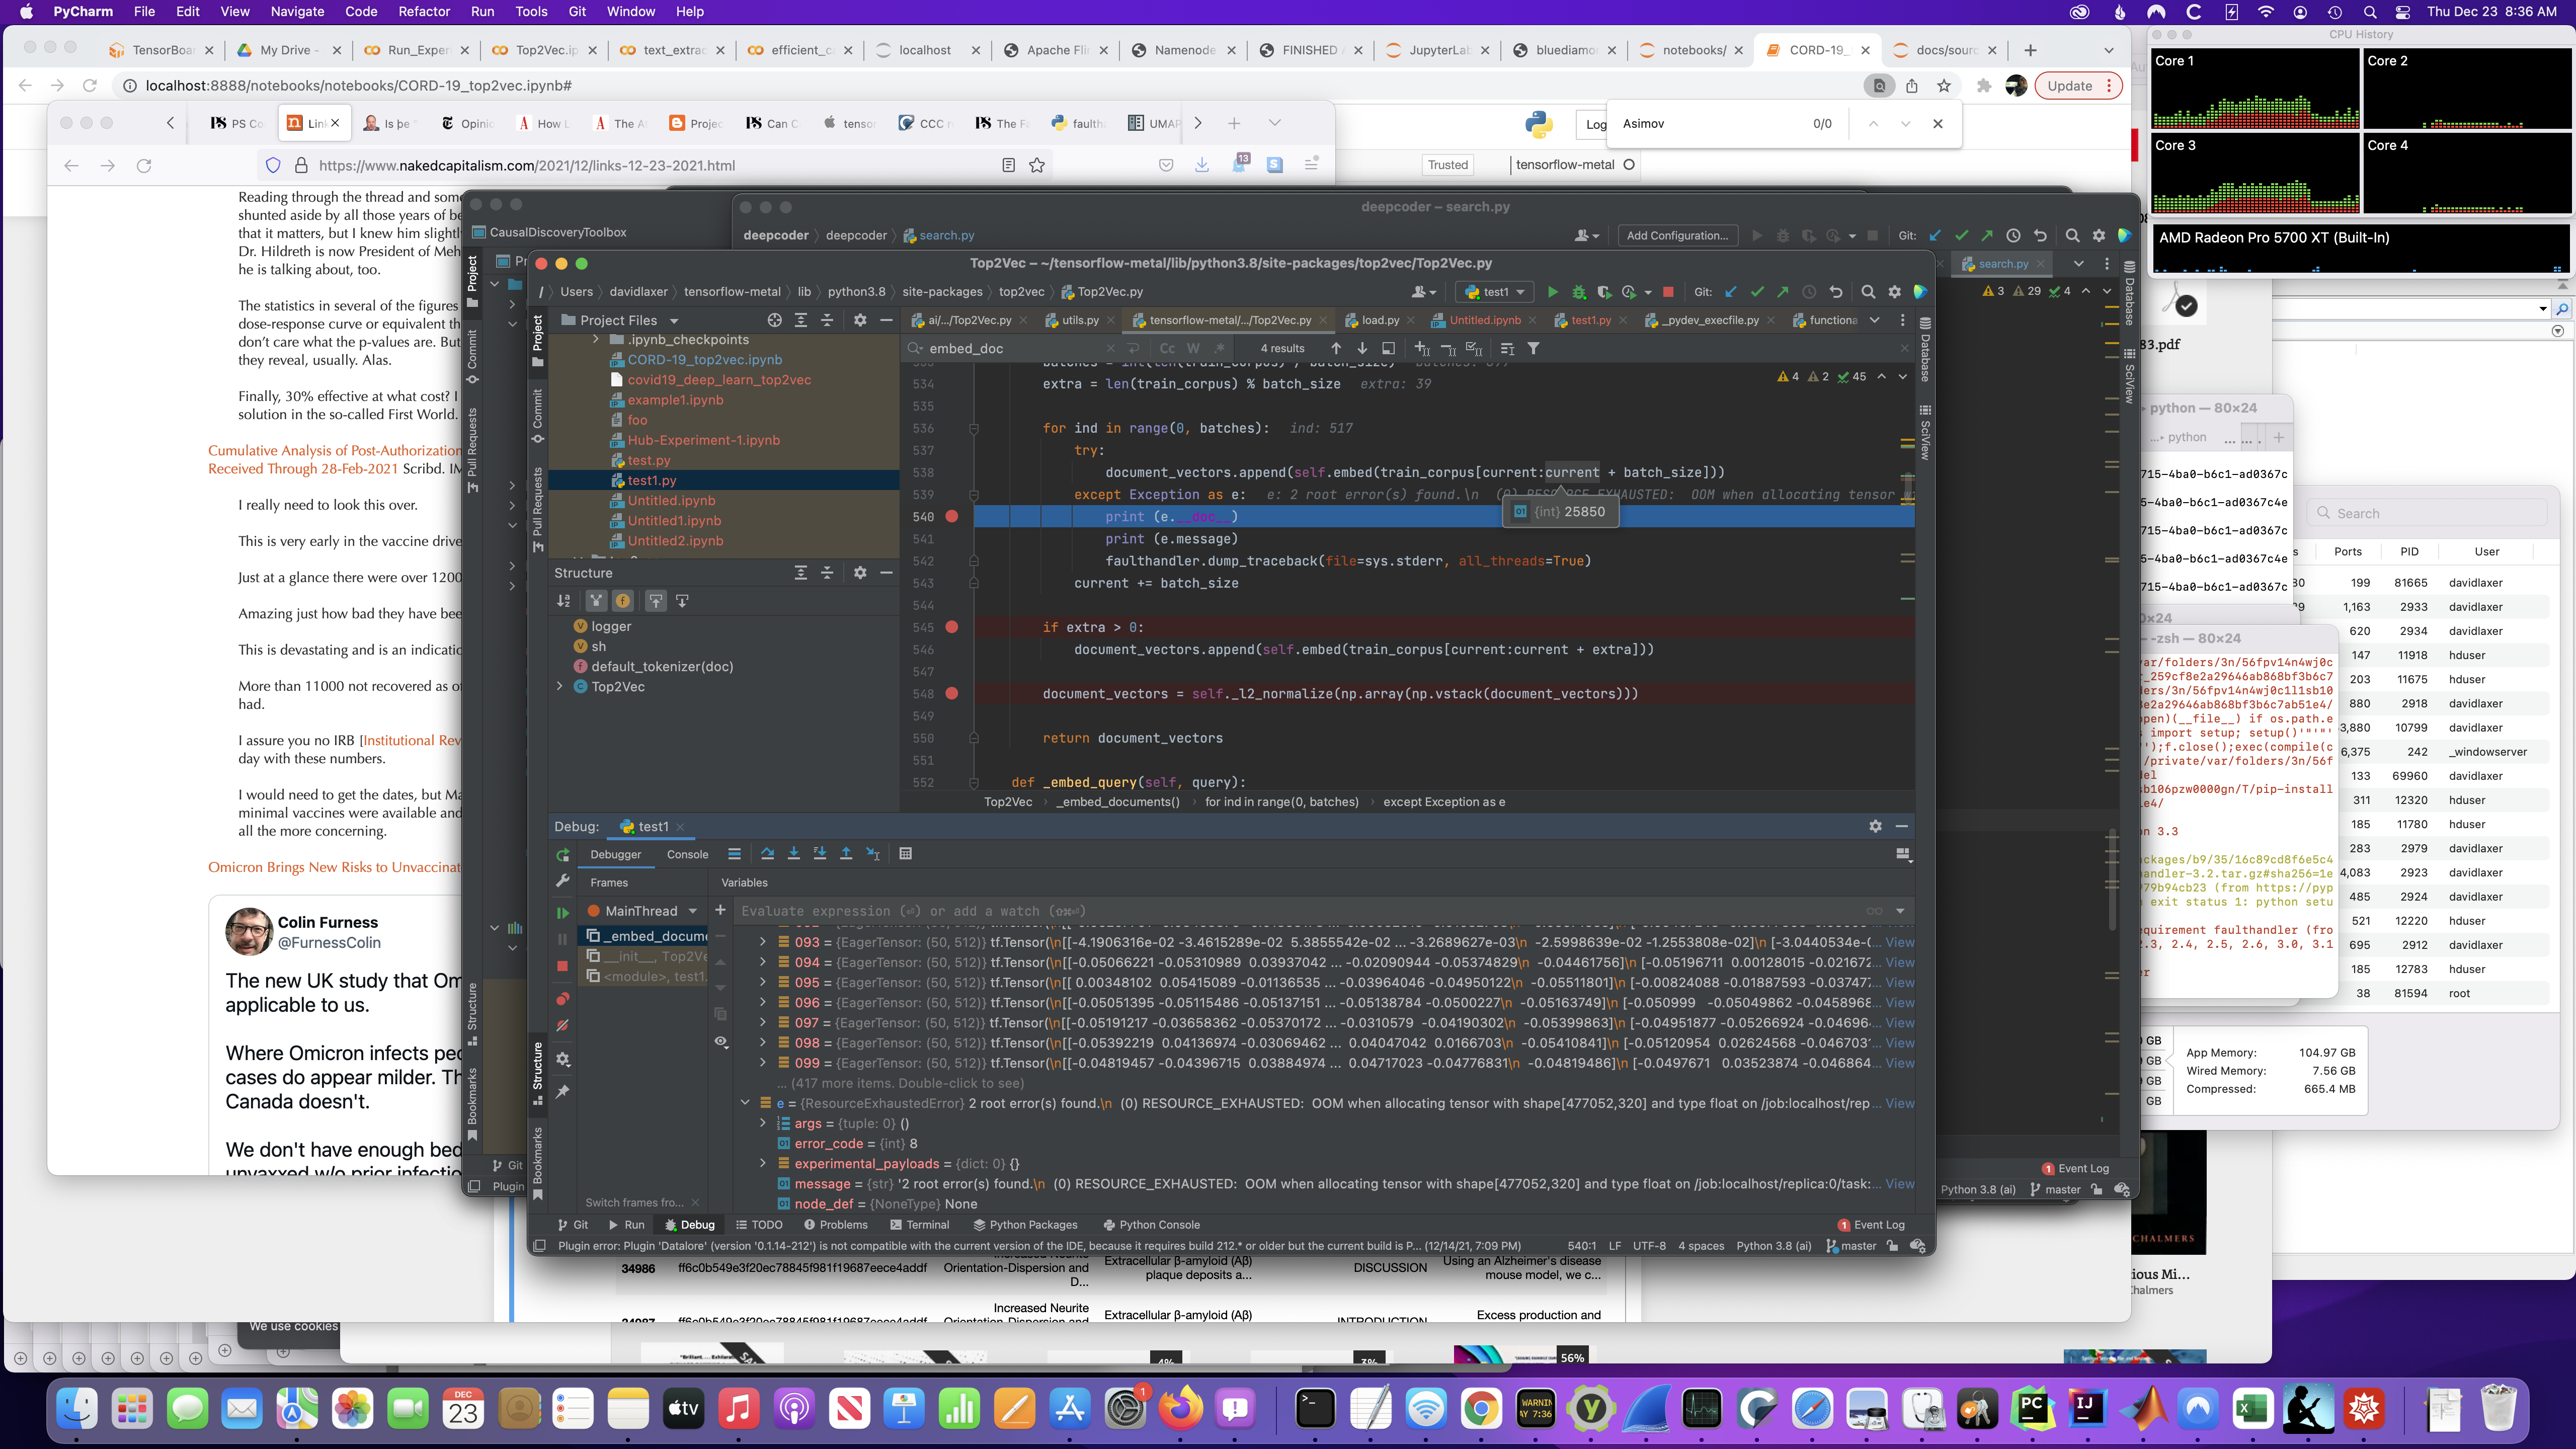Open Python Console tool window
The width and height of the screenshot is (2576, 1449).
1150,1224
